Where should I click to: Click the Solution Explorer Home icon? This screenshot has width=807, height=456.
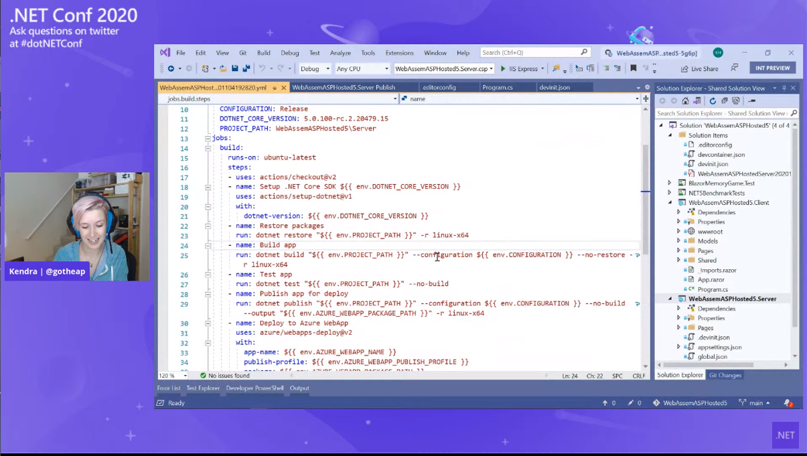tap(685, 100)
